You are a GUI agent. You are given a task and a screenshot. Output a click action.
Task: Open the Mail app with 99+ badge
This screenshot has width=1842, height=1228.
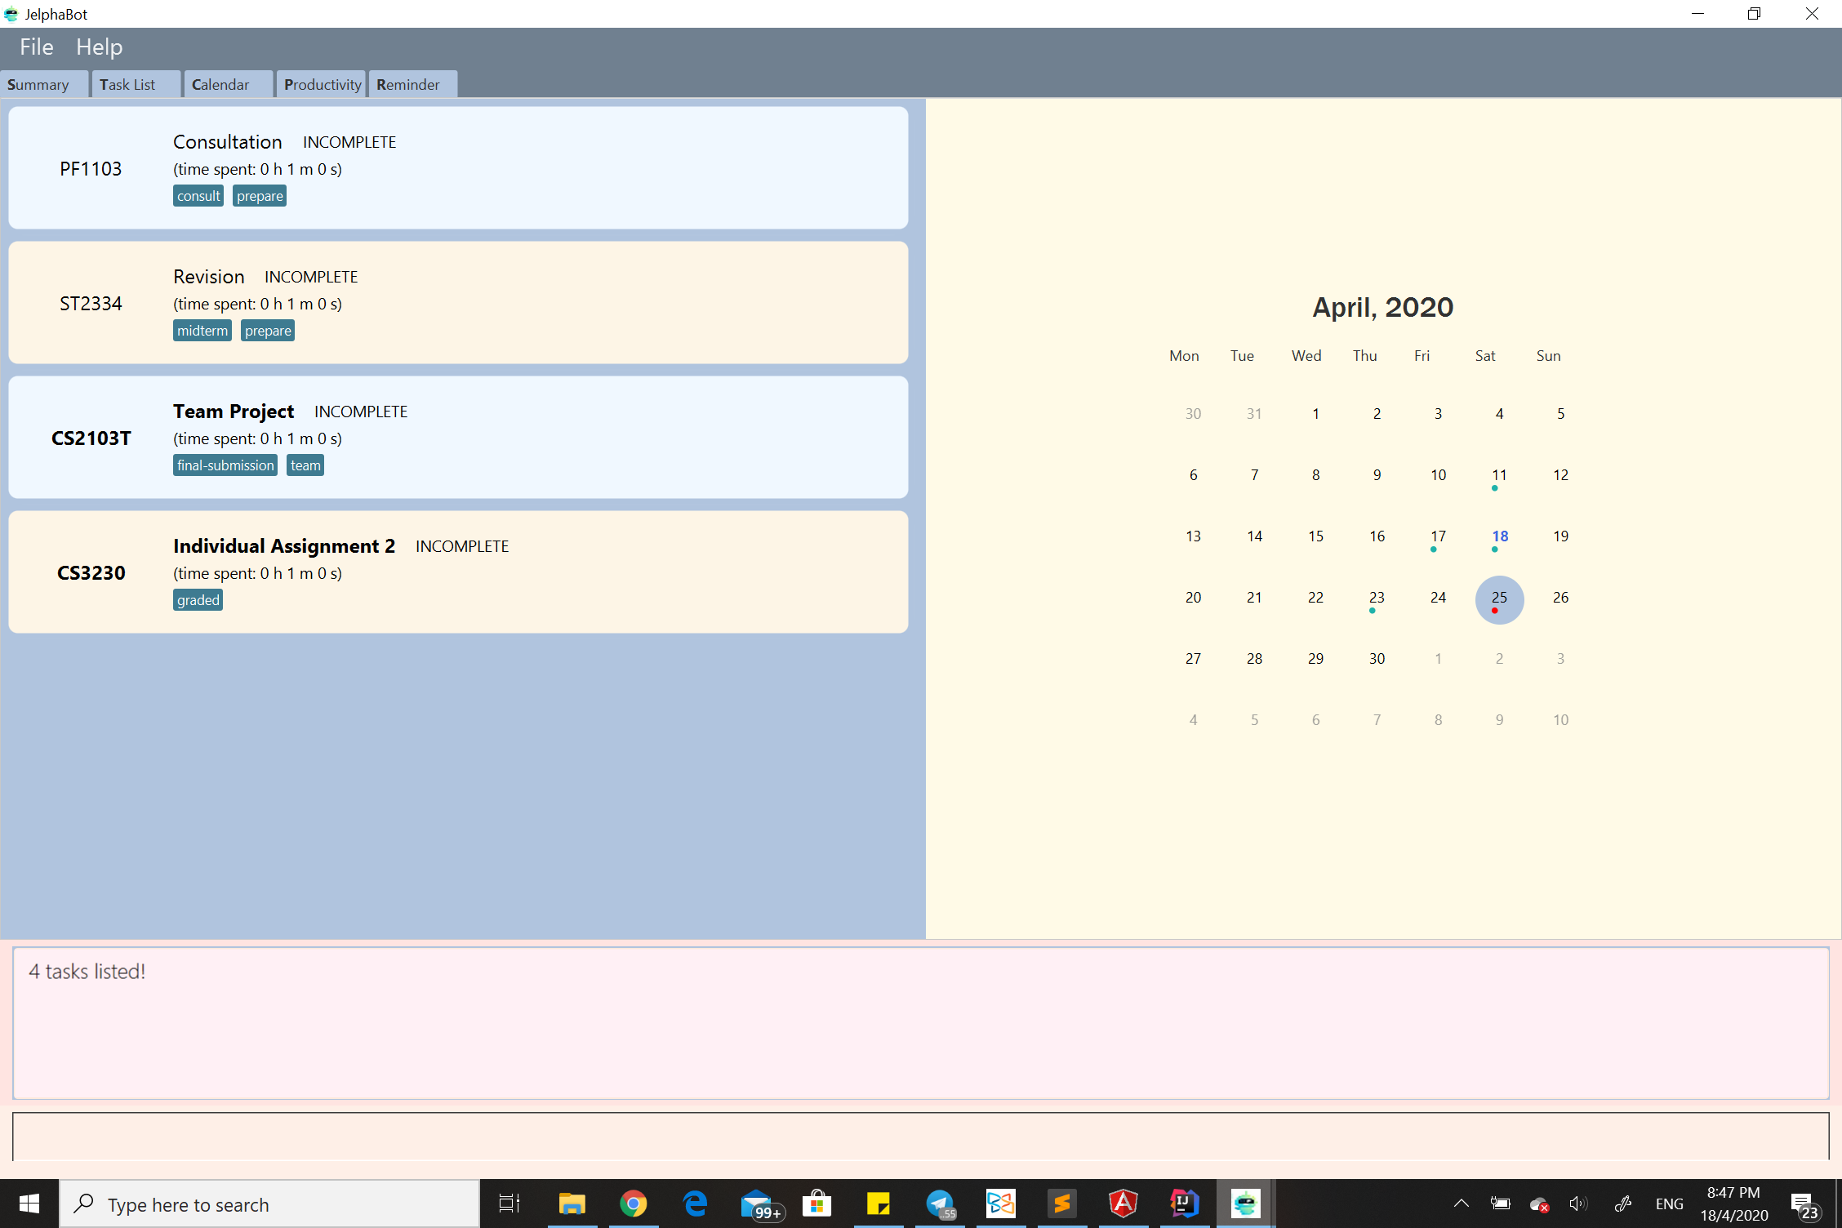(x=757, y=1204)
